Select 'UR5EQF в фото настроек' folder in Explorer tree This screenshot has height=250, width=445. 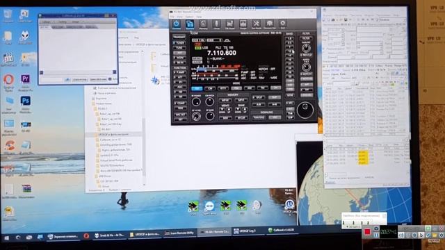(x=113, y=134)
